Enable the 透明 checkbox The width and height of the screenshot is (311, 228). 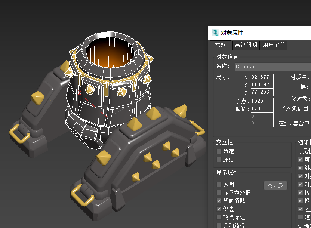(219, 184)
